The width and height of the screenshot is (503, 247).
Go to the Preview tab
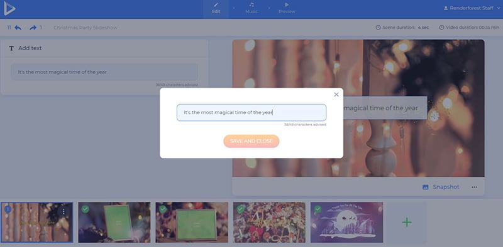[x=287, y=8]
